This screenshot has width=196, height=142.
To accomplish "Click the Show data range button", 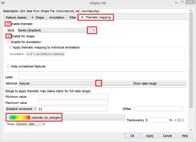I will click(x=145, y=83).
